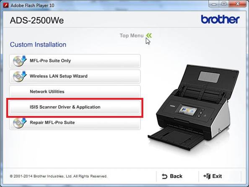Click the CD icon on MFL-Pro Suite Only
Image resolution: width=249 pixels, height=187 pixels.
(x=20, y=61)
